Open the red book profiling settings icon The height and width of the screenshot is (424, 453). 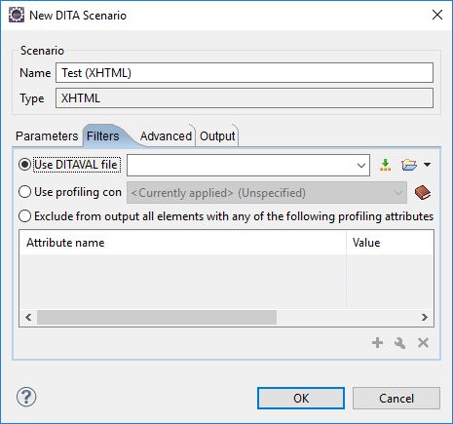coord(423,193)
